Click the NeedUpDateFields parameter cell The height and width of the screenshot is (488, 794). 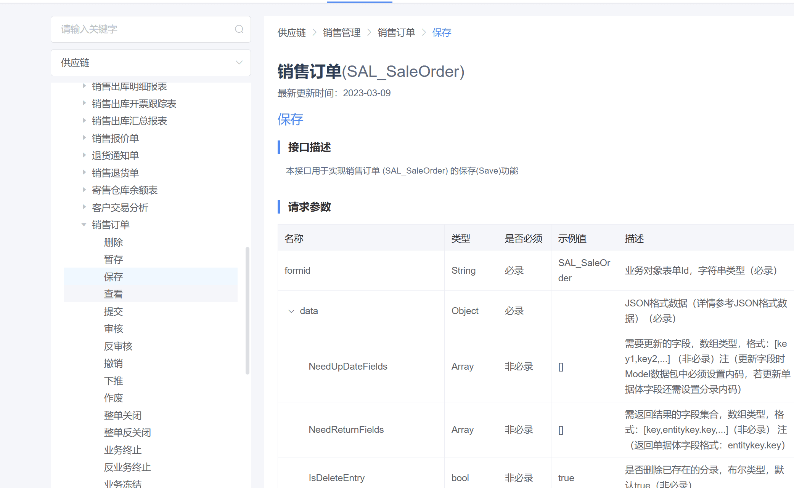point(361,367)
